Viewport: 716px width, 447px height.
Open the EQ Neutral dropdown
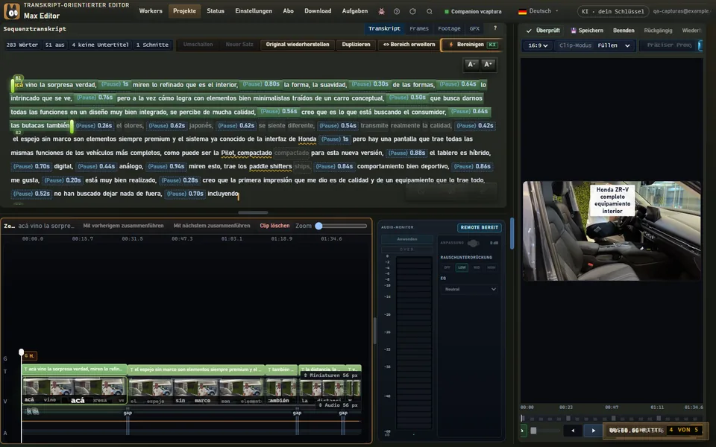point(469,289)
